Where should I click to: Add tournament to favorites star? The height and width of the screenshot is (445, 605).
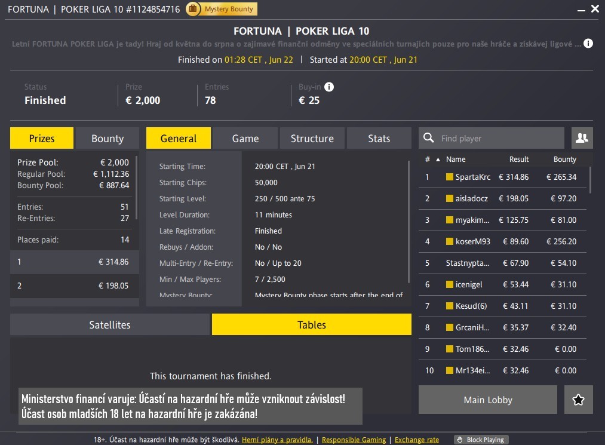coord(578,400)
